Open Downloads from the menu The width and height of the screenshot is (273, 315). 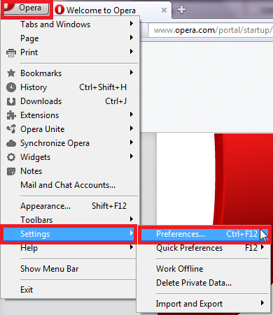[x=70, y=101]
